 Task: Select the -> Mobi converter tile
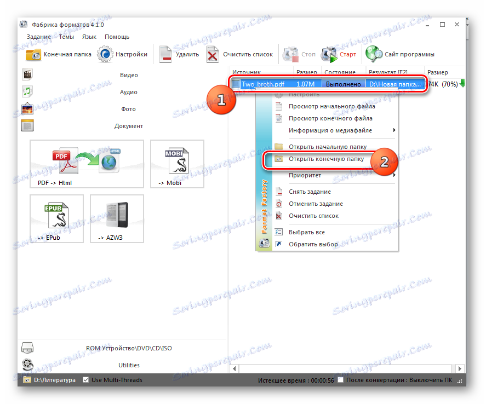(178, 164)
